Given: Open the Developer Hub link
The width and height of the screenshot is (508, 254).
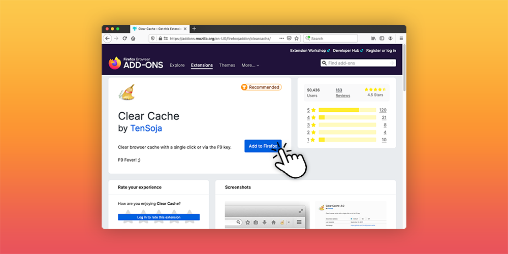Looking at the screenshot, I should pos(348,50).
